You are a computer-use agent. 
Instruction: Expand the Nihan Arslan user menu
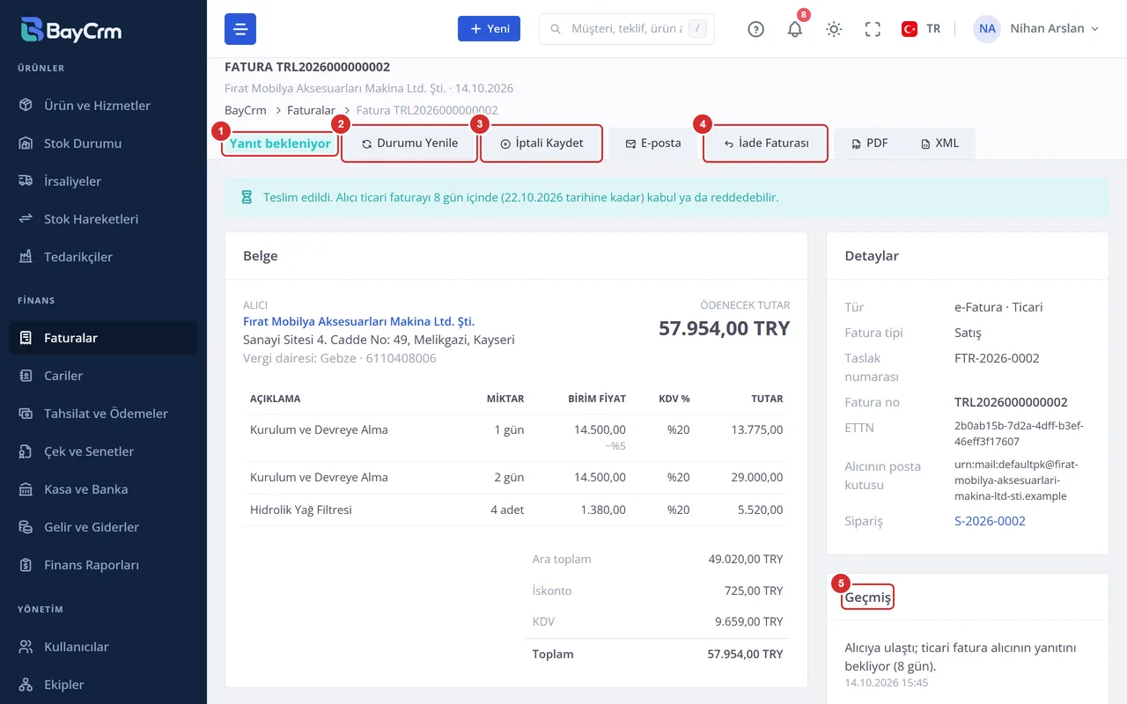(x=1036, y=29)
